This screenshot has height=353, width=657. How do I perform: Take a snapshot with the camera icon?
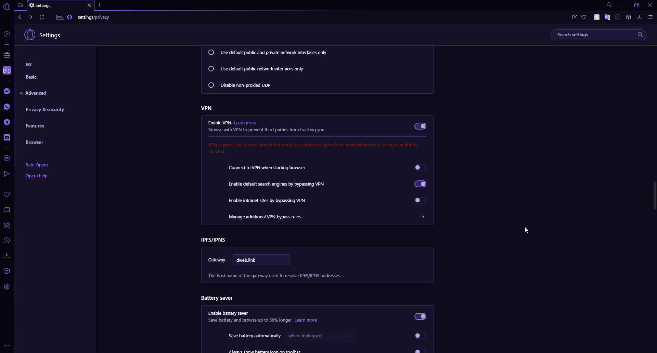pos(575,17)
